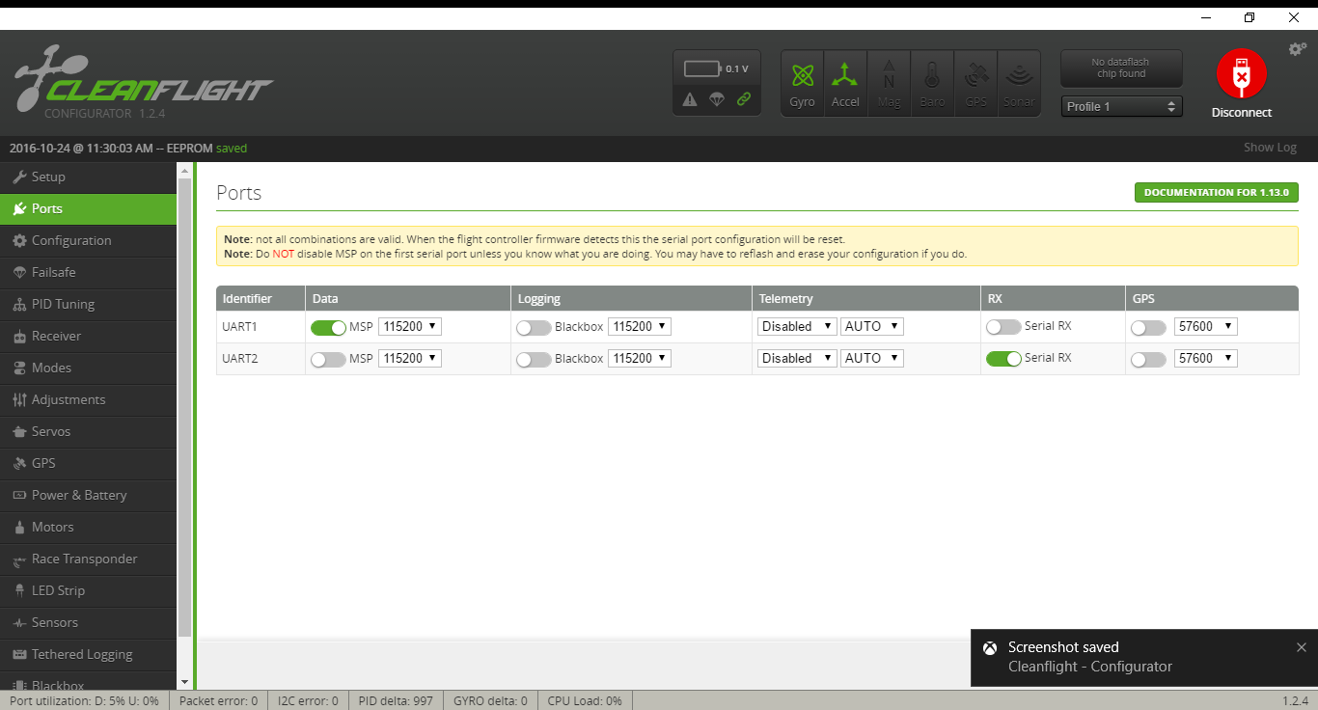This screenshot has height=710, width=1318.
Task: Enable GPS toggle on UART2
Action: [x=1148, y=359]
